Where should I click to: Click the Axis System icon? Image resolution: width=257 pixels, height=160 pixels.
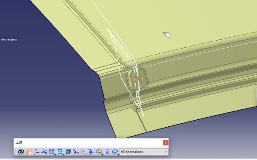tap(36, 152)
